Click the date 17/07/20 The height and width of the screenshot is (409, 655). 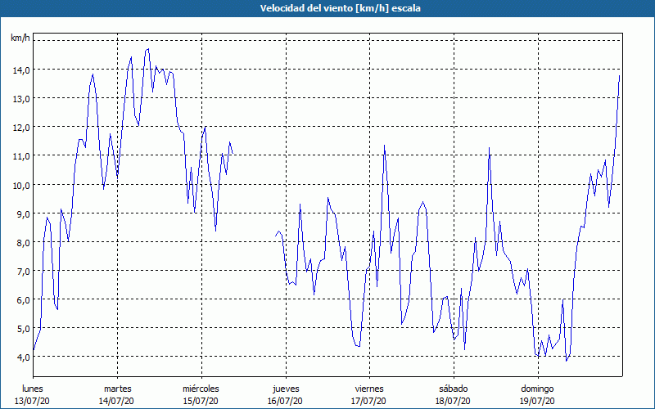pos(370,401)
